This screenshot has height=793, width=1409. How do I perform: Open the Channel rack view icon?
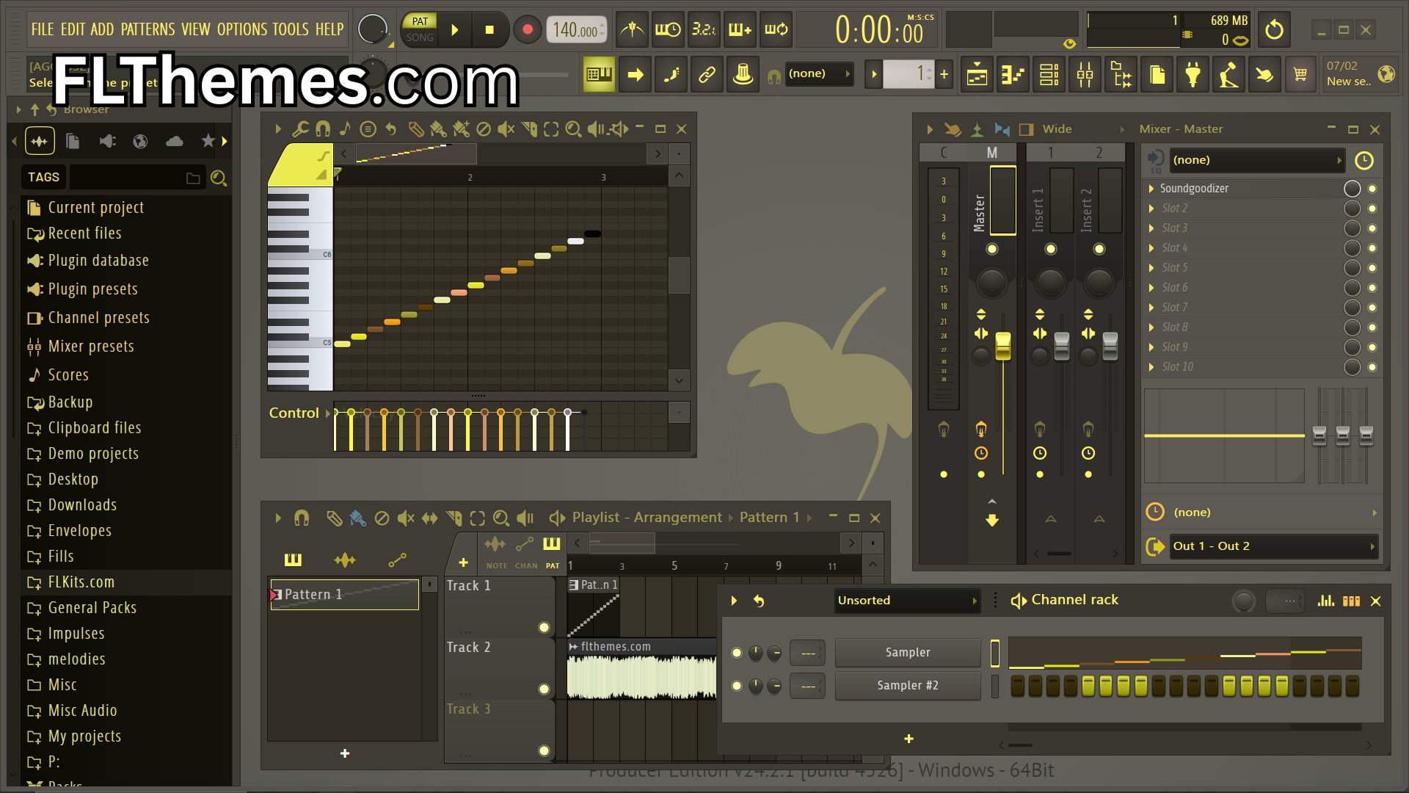click(x=1049, y=74)
